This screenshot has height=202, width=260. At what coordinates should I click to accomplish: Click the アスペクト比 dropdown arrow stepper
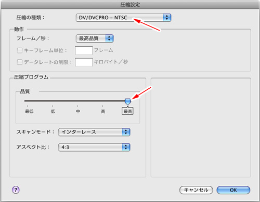(x=126, y=147)
